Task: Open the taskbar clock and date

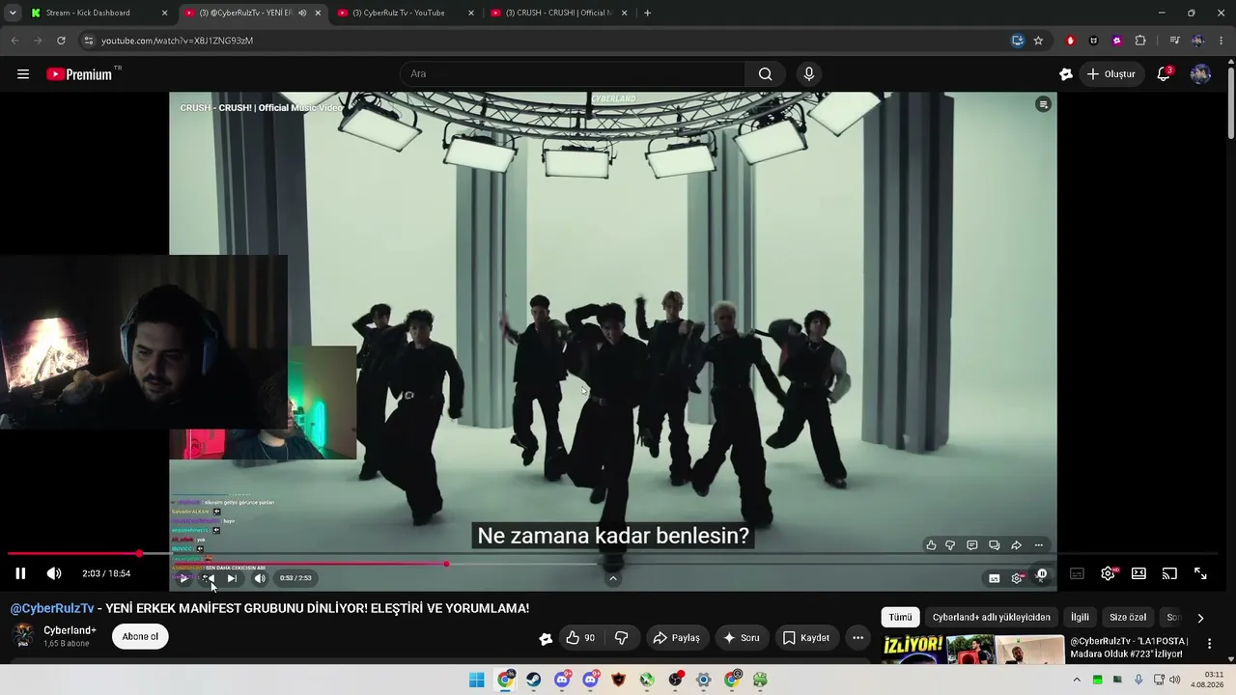Action: pyautogui.click(x=1207, y=680)
